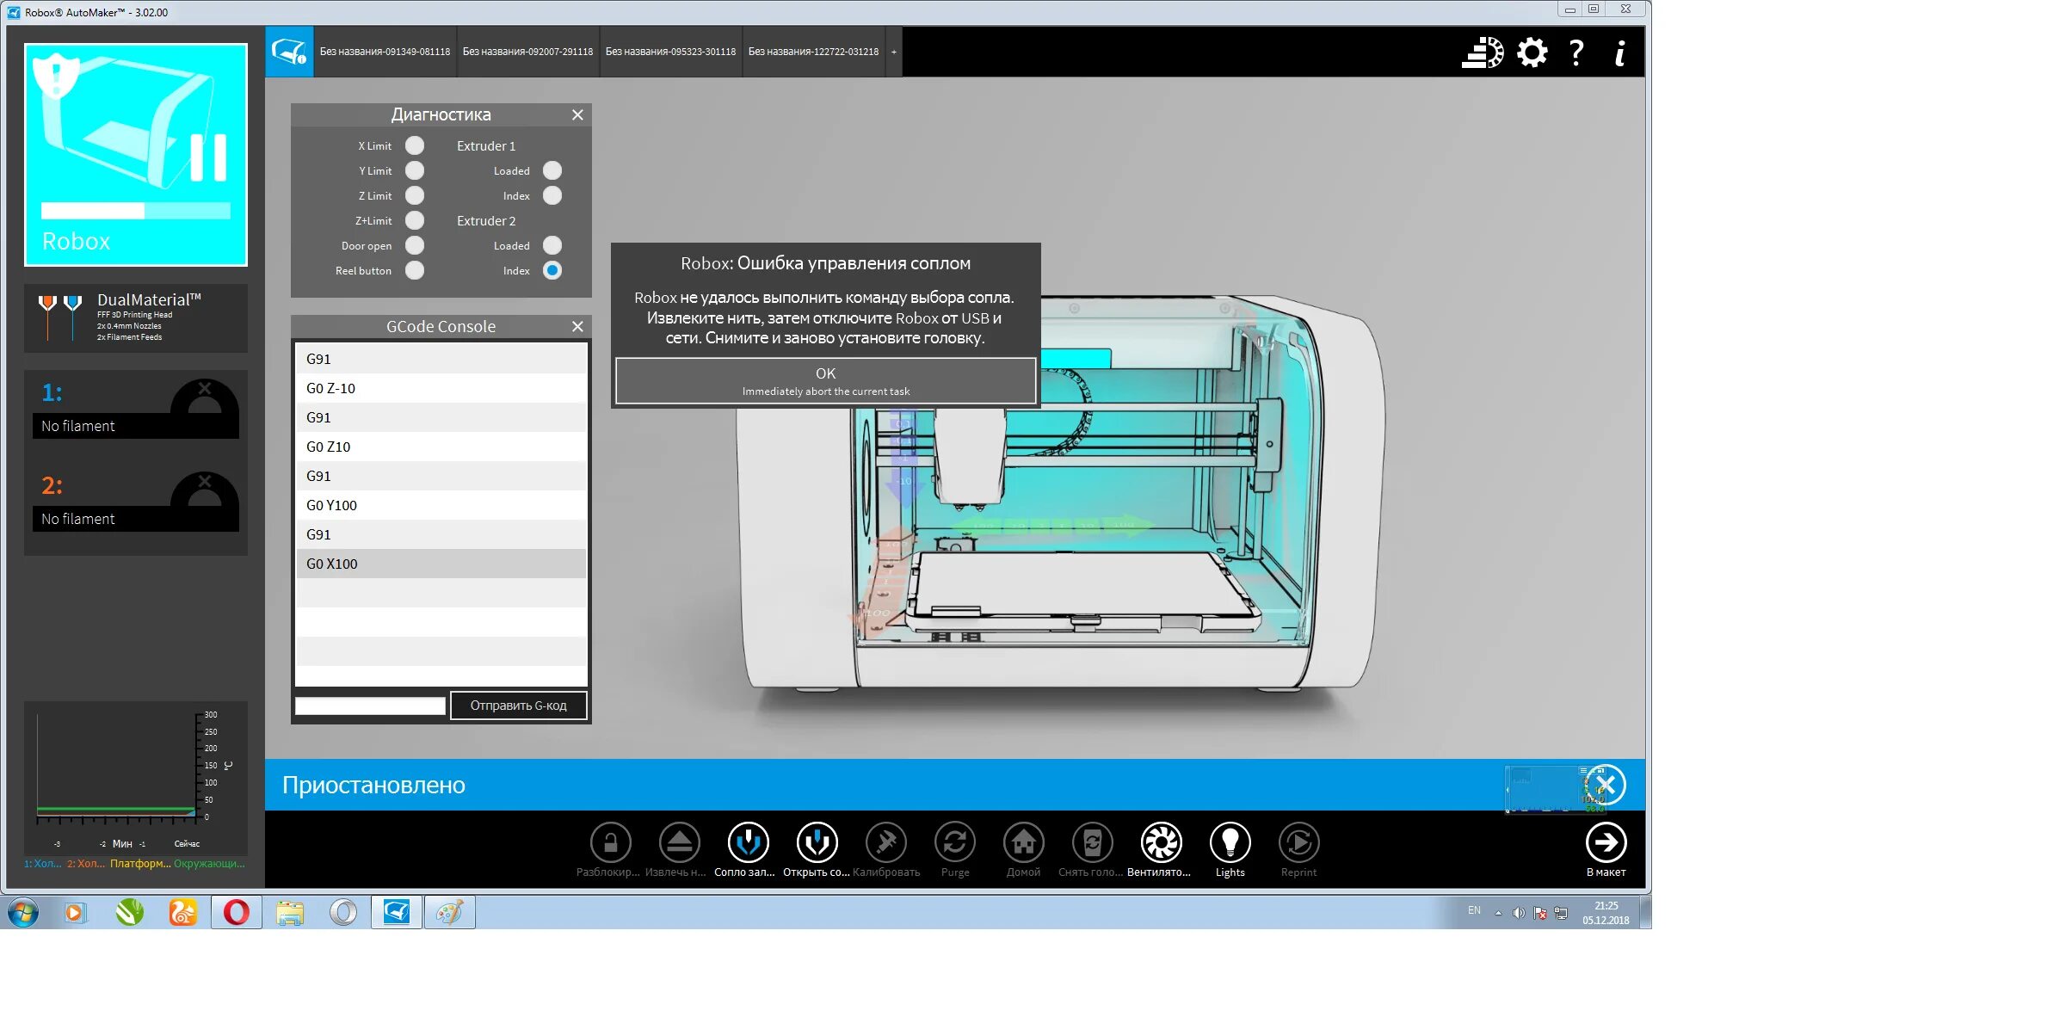Open Opera browser in taskbar

(236, 912)
